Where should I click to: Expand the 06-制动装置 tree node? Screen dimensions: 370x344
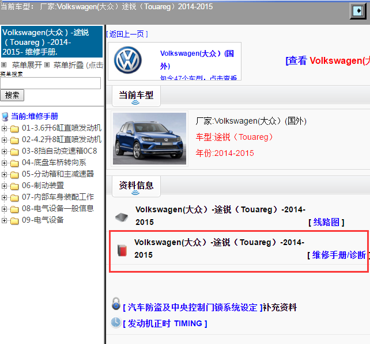coord(4,186)
